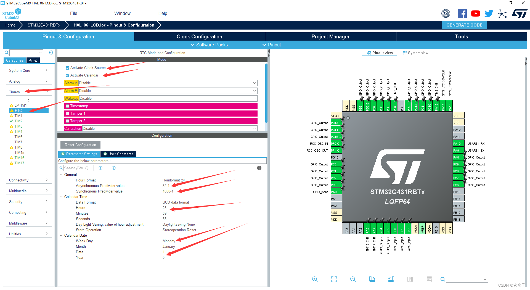Select the PA10 USART1_RX pin on chip
The height and width of the screenshot is (290, 530).
(x=459, y=144)
